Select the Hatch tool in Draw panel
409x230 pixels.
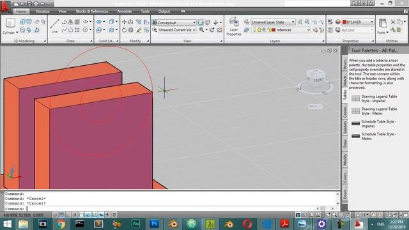click(x=77, y=22)
